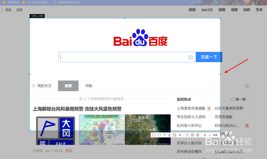The height and width of the screenshot is (159, 267).
Task: Open 我的常用 bookmarks folder
Action: pyautogui.click(x=11, y=2)
